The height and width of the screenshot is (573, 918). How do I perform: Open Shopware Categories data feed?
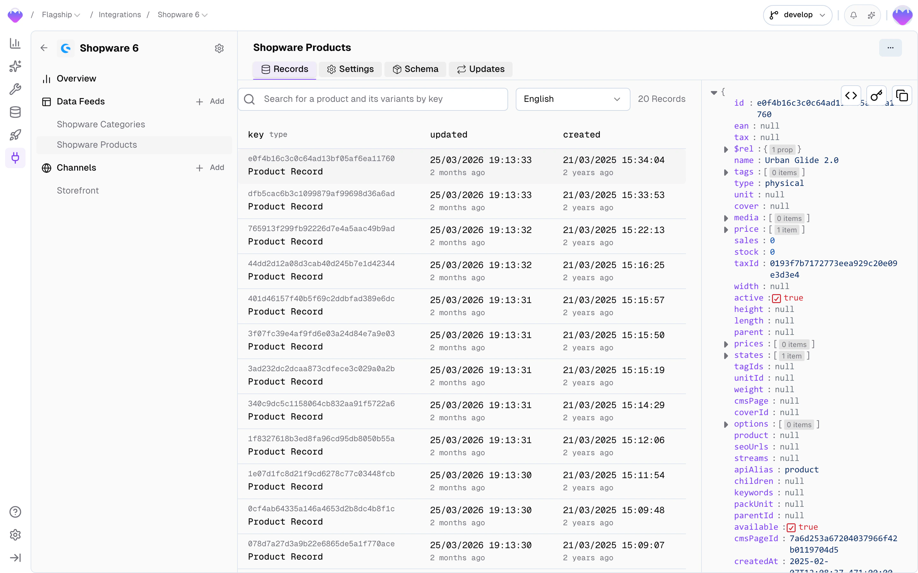coord(101,125)
